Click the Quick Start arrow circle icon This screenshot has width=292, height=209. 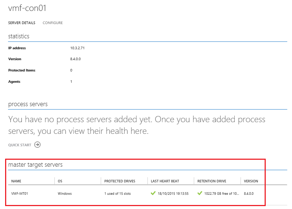(37, 145)
